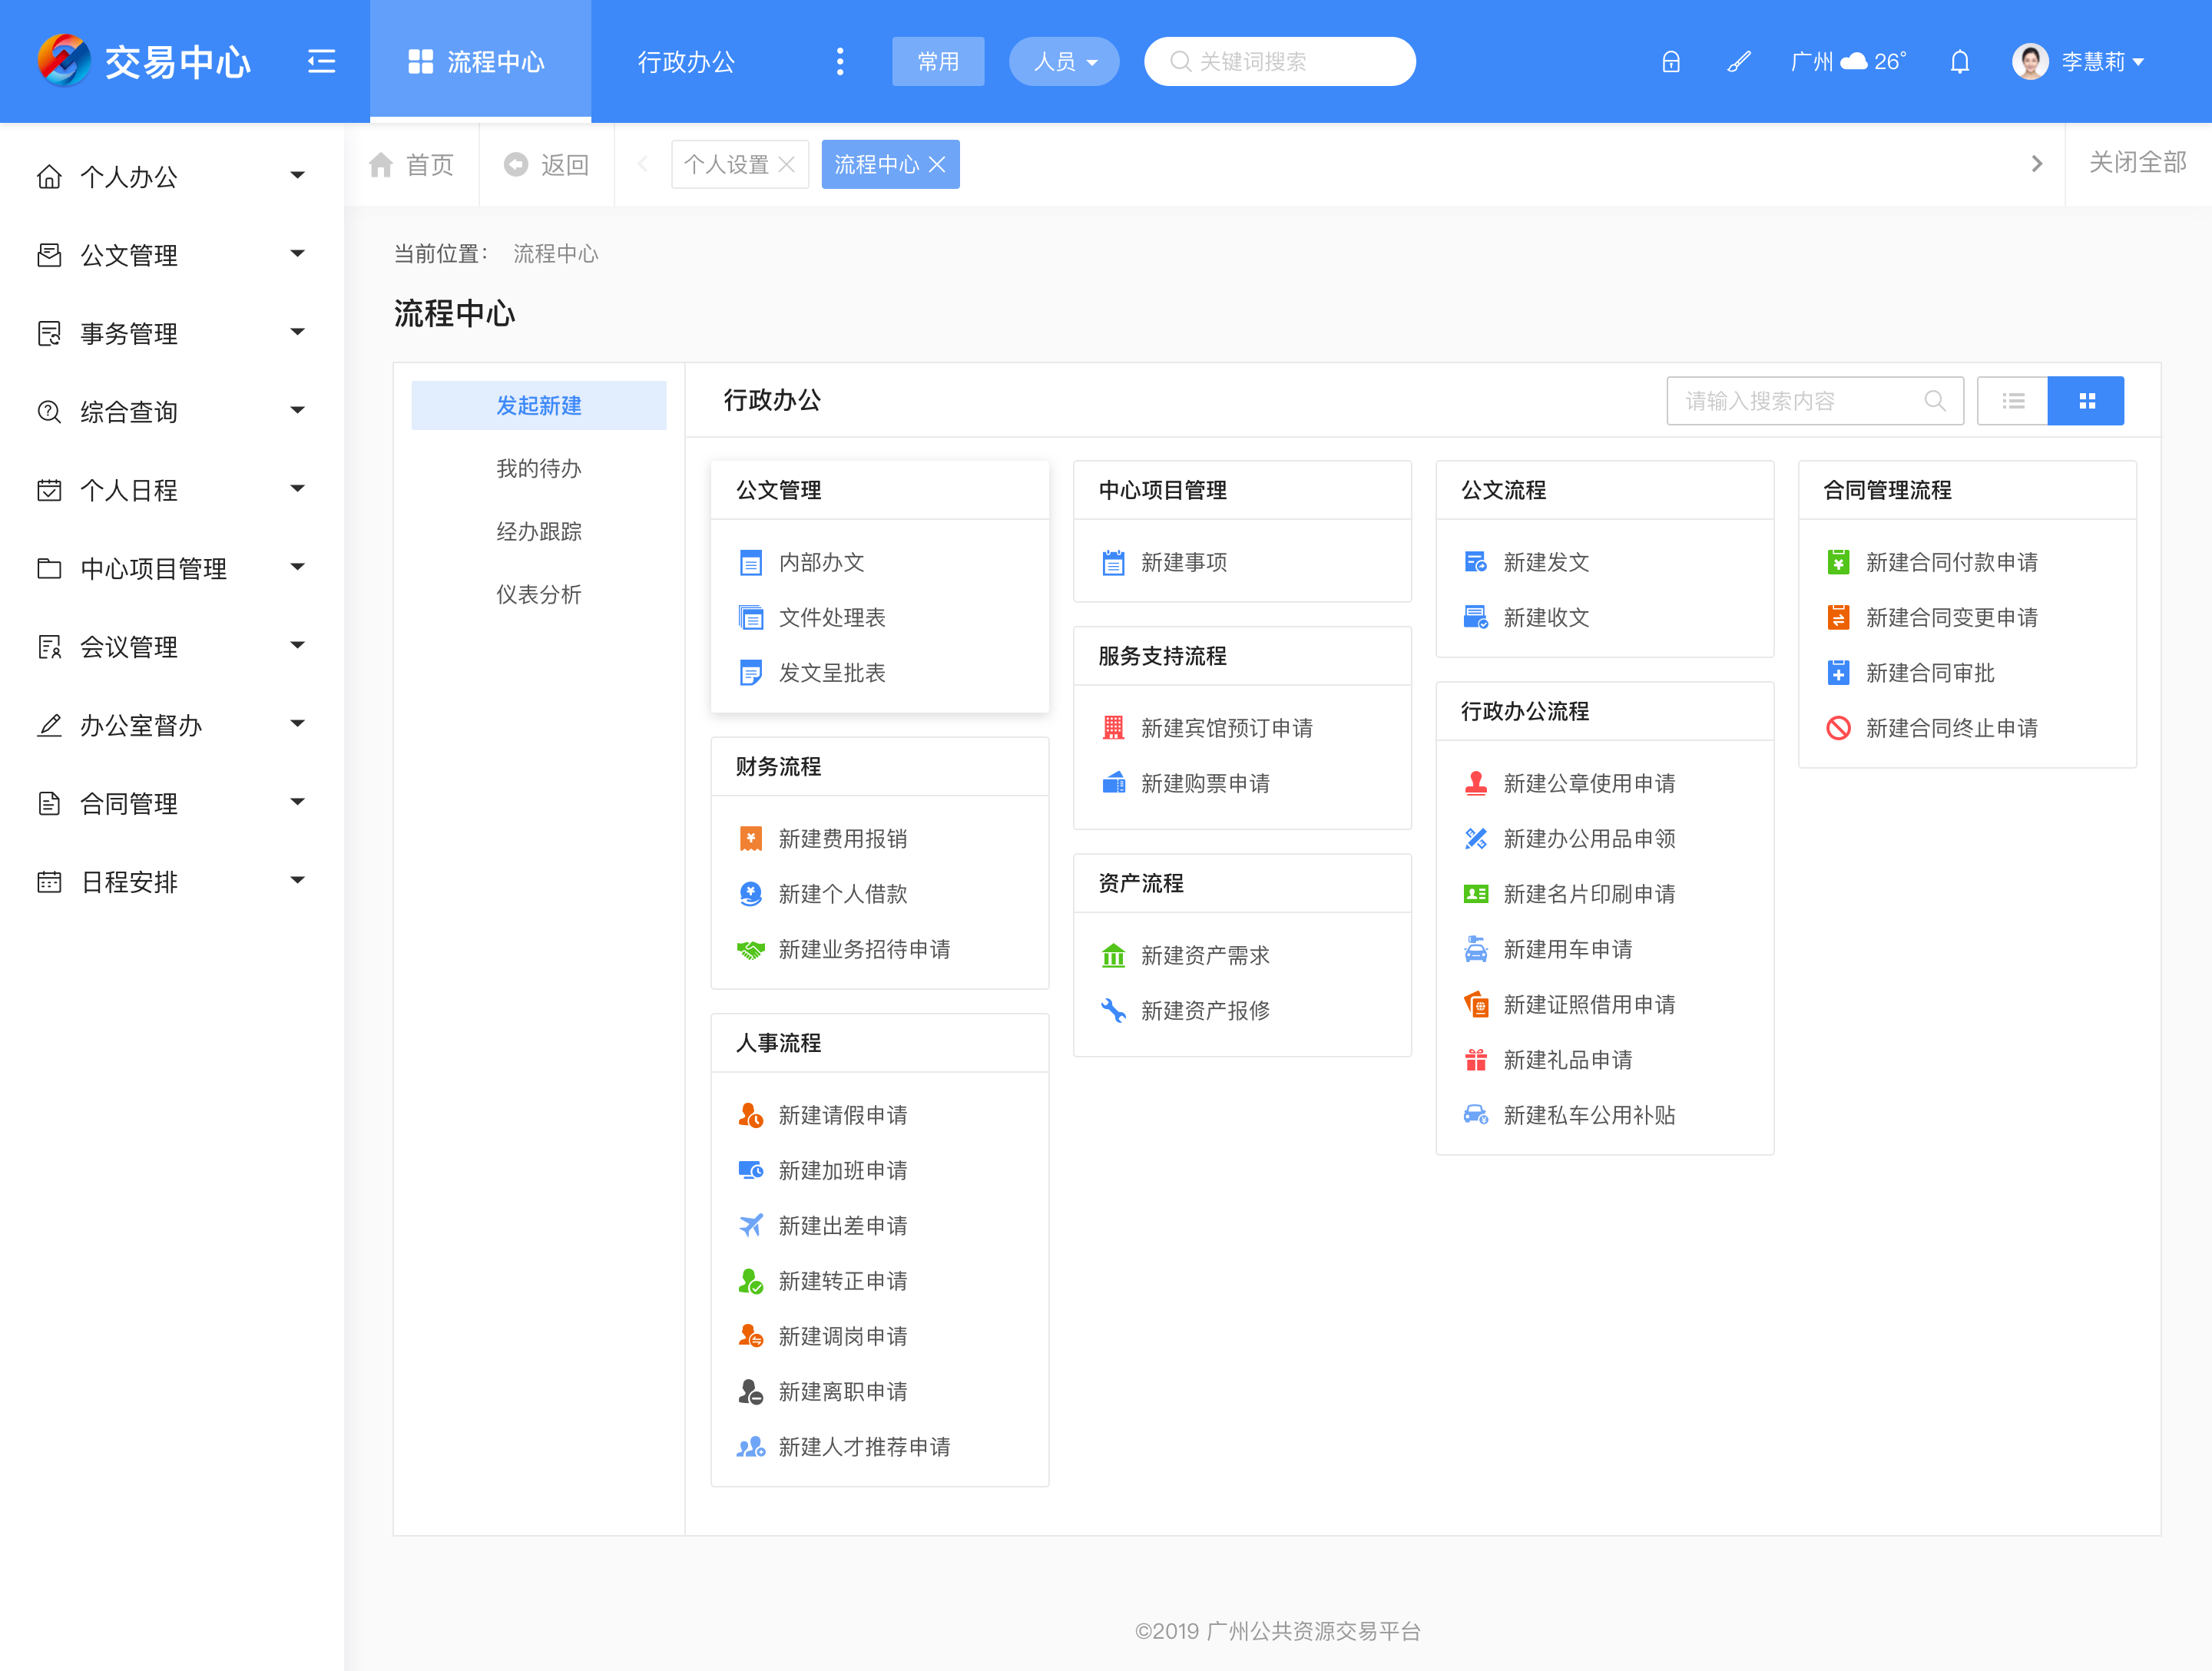Viewport: 2212px width, 1671px height.
Task: Click the notification bell icon
Action: pos(1959,62)
